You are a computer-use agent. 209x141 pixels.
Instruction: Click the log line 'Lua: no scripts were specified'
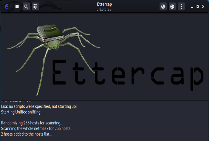[39, 106]
